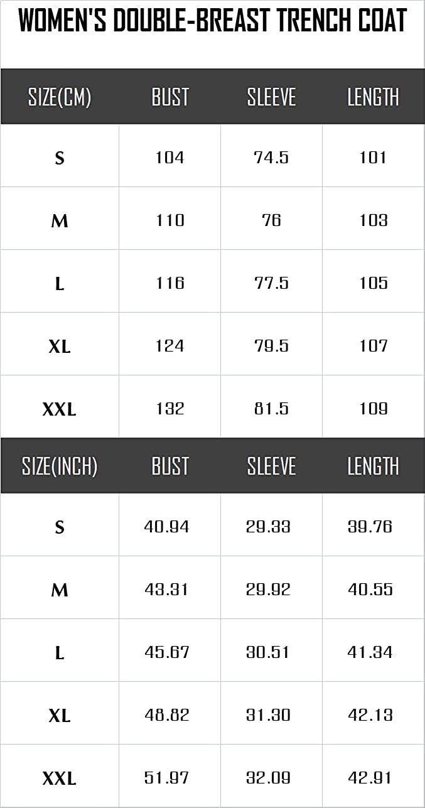This screenshot has height=808, width=425.
Task: Click bust value 48.82 for size XL
Action: 166,715
